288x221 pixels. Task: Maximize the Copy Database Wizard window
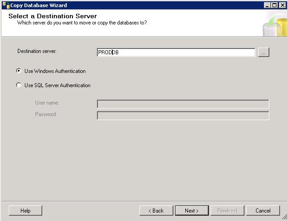pyautogui.click(x=275, y=5)
